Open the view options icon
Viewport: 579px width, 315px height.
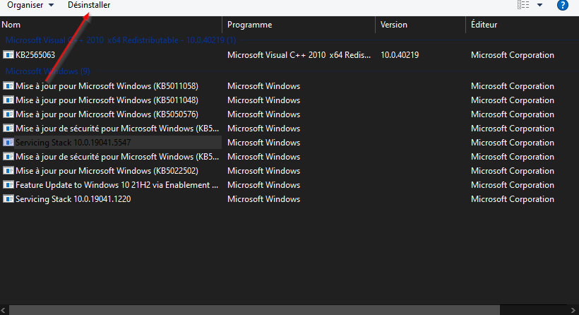point(523,5)
